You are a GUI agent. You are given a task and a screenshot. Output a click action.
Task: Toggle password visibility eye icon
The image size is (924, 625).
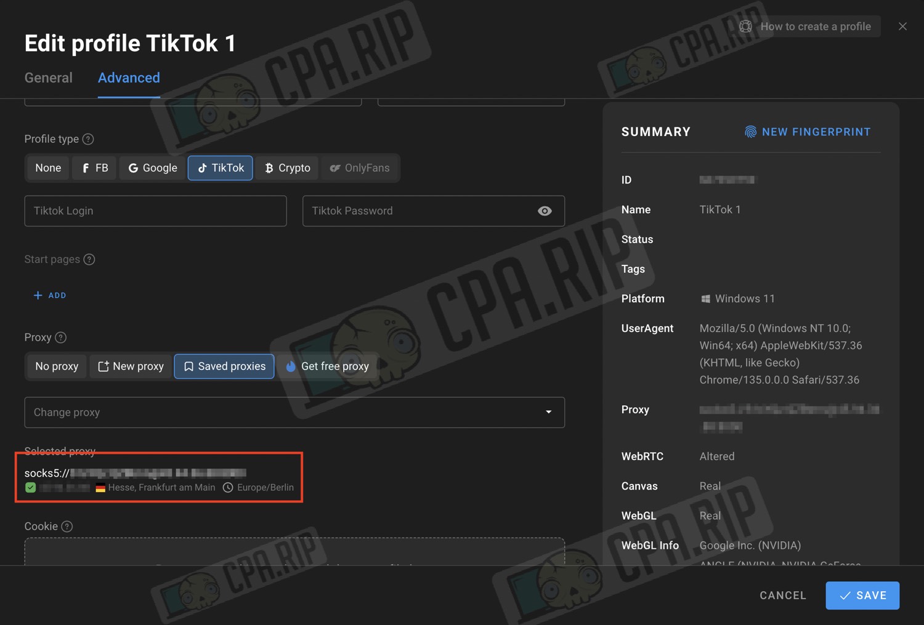(545, 211)
